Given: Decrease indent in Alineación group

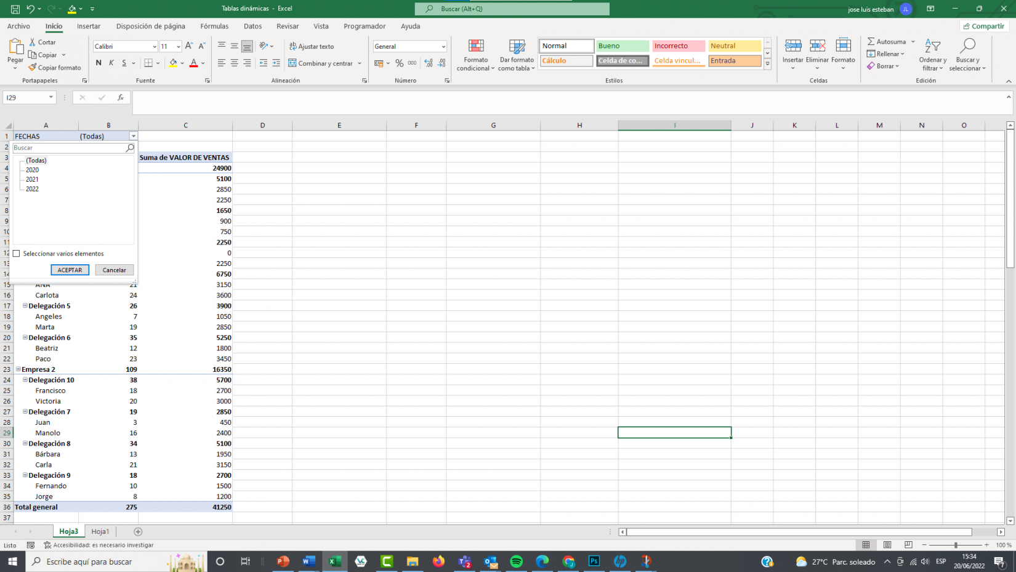Looking at the screenshot, I should coord(264,63).
